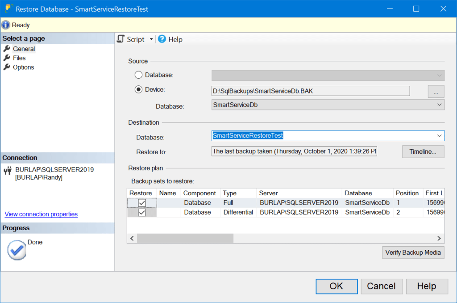This screenshot has height=303, width=457.
Task: Open the Options page wrench icon
Action: coord(7,67)
